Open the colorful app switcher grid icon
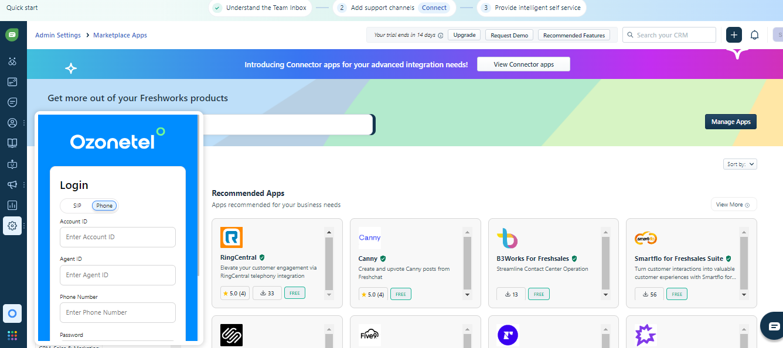The image size is (783, 348). [x=12, y=336]
